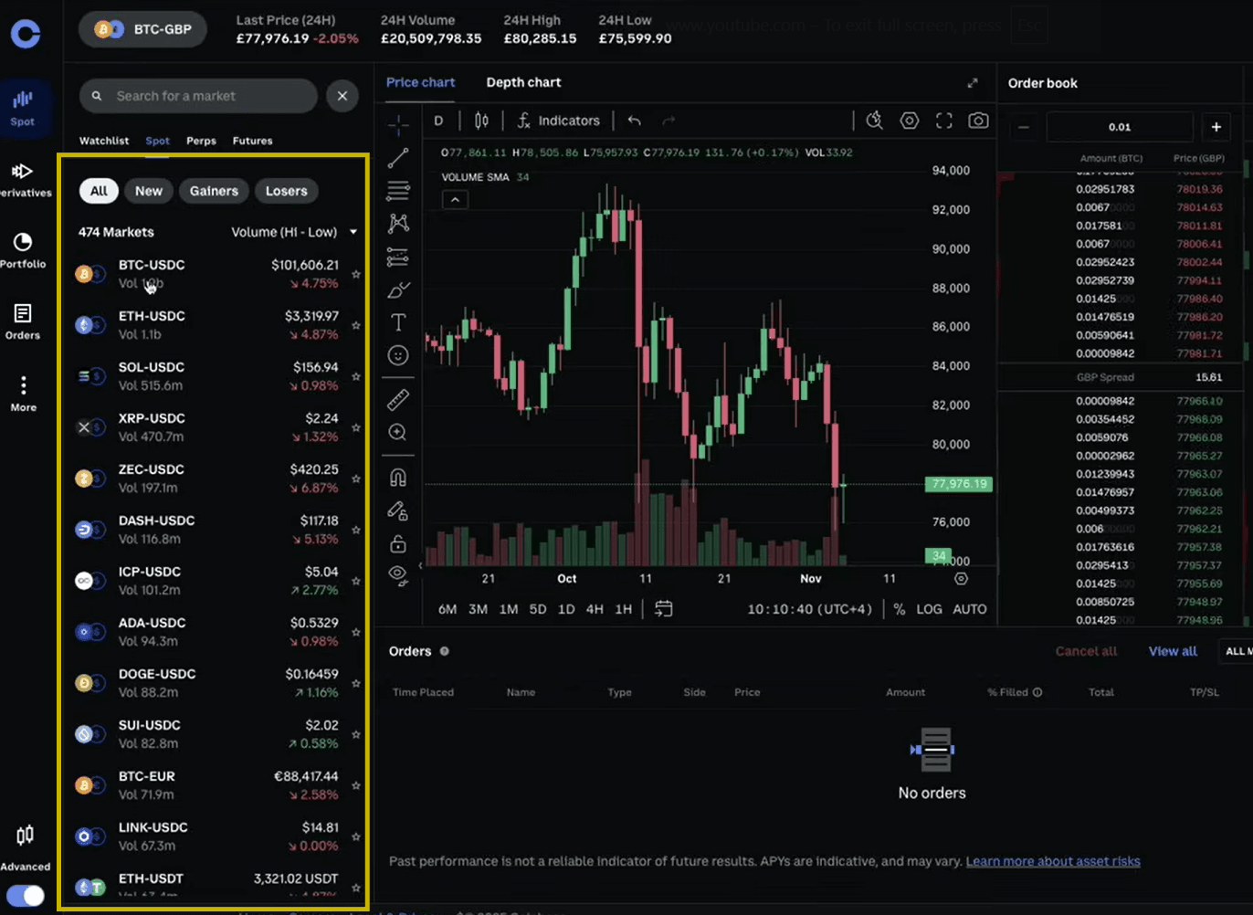Screen dimensions: 1253x915
Task: Filter markets by Gainers
Action: pyautogui.click(x=214, y=191)
